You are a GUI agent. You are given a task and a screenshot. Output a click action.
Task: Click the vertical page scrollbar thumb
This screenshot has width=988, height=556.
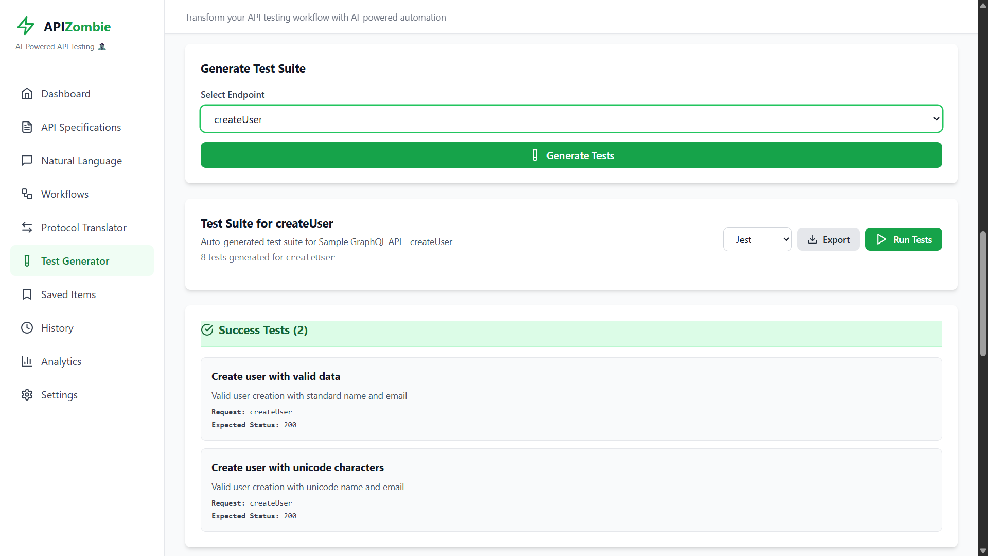pyautogui.click(x=983, y=293)
